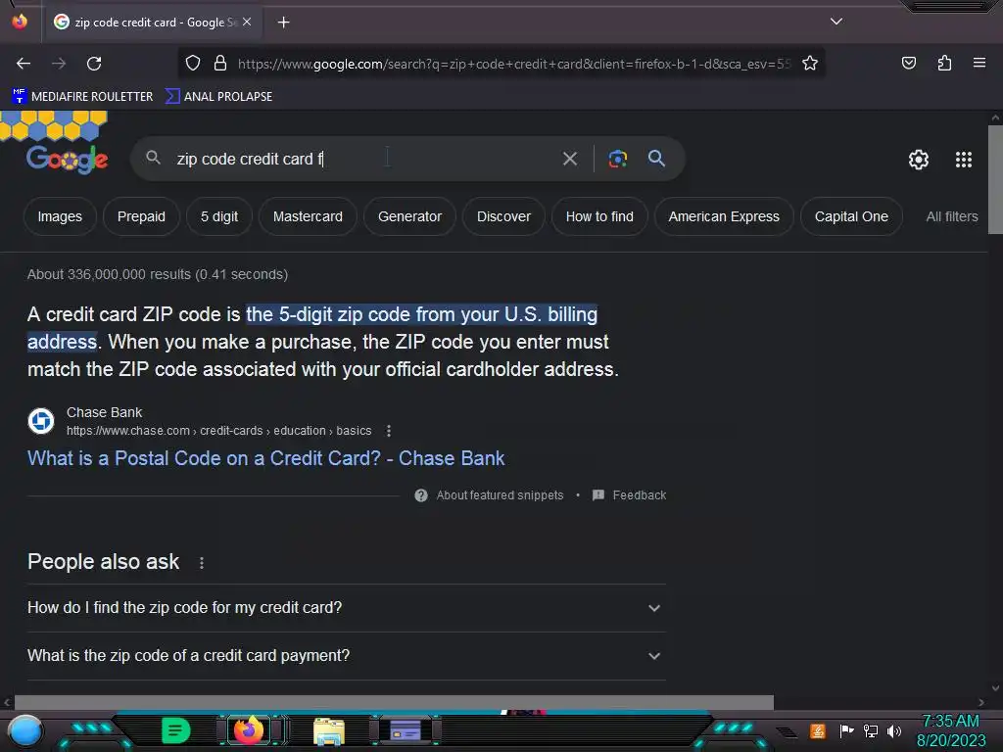Apply the How to find chip
Screen dimensions: 1003x752
click(599, 216)
